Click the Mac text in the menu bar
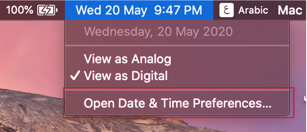The height and width of the screenshot is (132, 307). pos(290,11)
